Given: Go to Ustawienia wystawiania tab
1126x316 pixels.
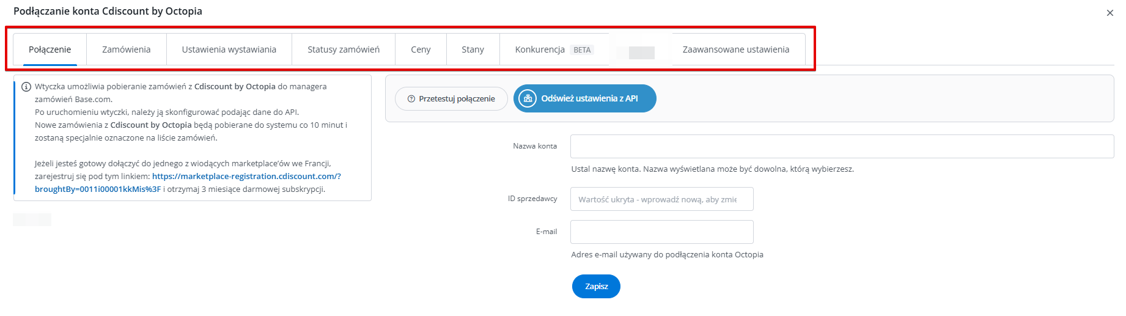Looking at the screenshot, I should tap(229, 50).
